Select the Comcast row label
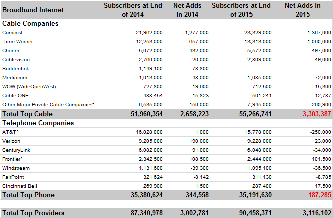 point(12,33)
